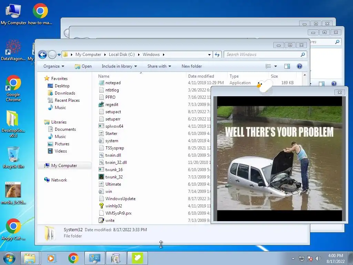Click the Windows Start button
The image size is (353, 265).
pyautogui.click(x=9, y=258)
